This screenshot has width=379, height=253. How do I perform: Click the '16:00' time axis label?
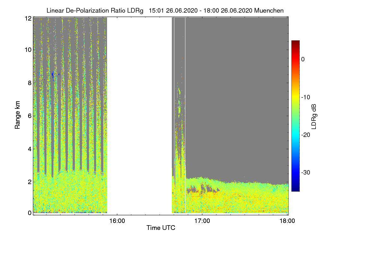[x=117, y=221]
